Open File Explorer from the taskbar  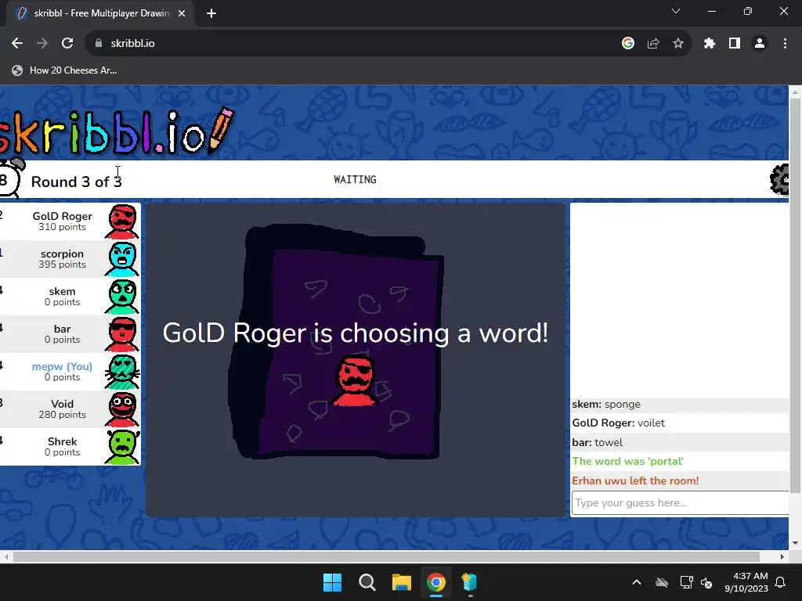tap(402, 582)
